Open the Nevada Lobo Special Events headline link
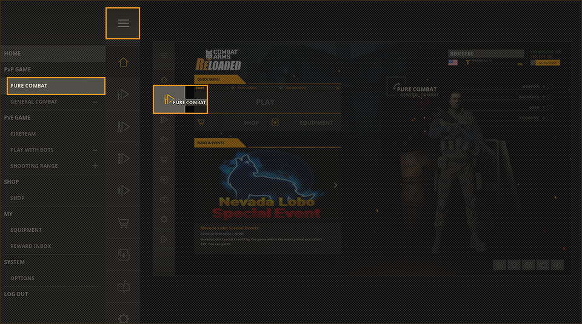582x324 pixels. 229,228
